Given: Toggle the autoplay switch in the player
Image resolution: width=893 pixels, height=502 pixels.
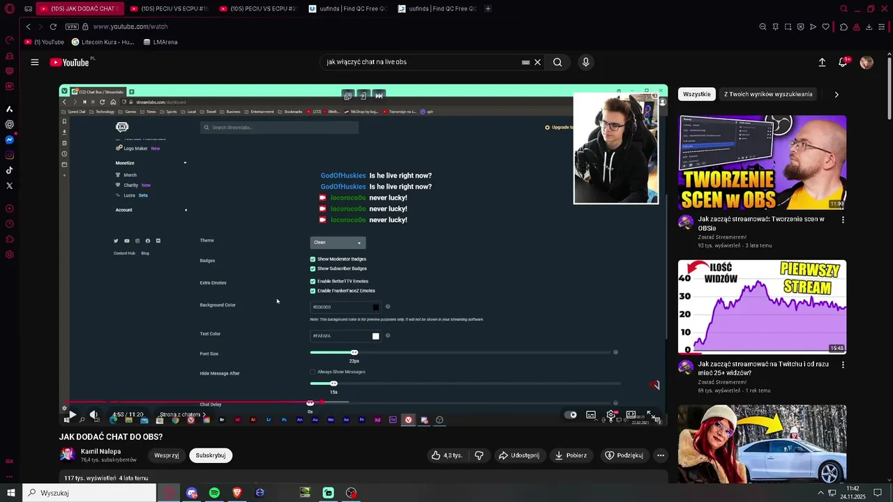Looking at the screenshot, I should click(571, 414).
